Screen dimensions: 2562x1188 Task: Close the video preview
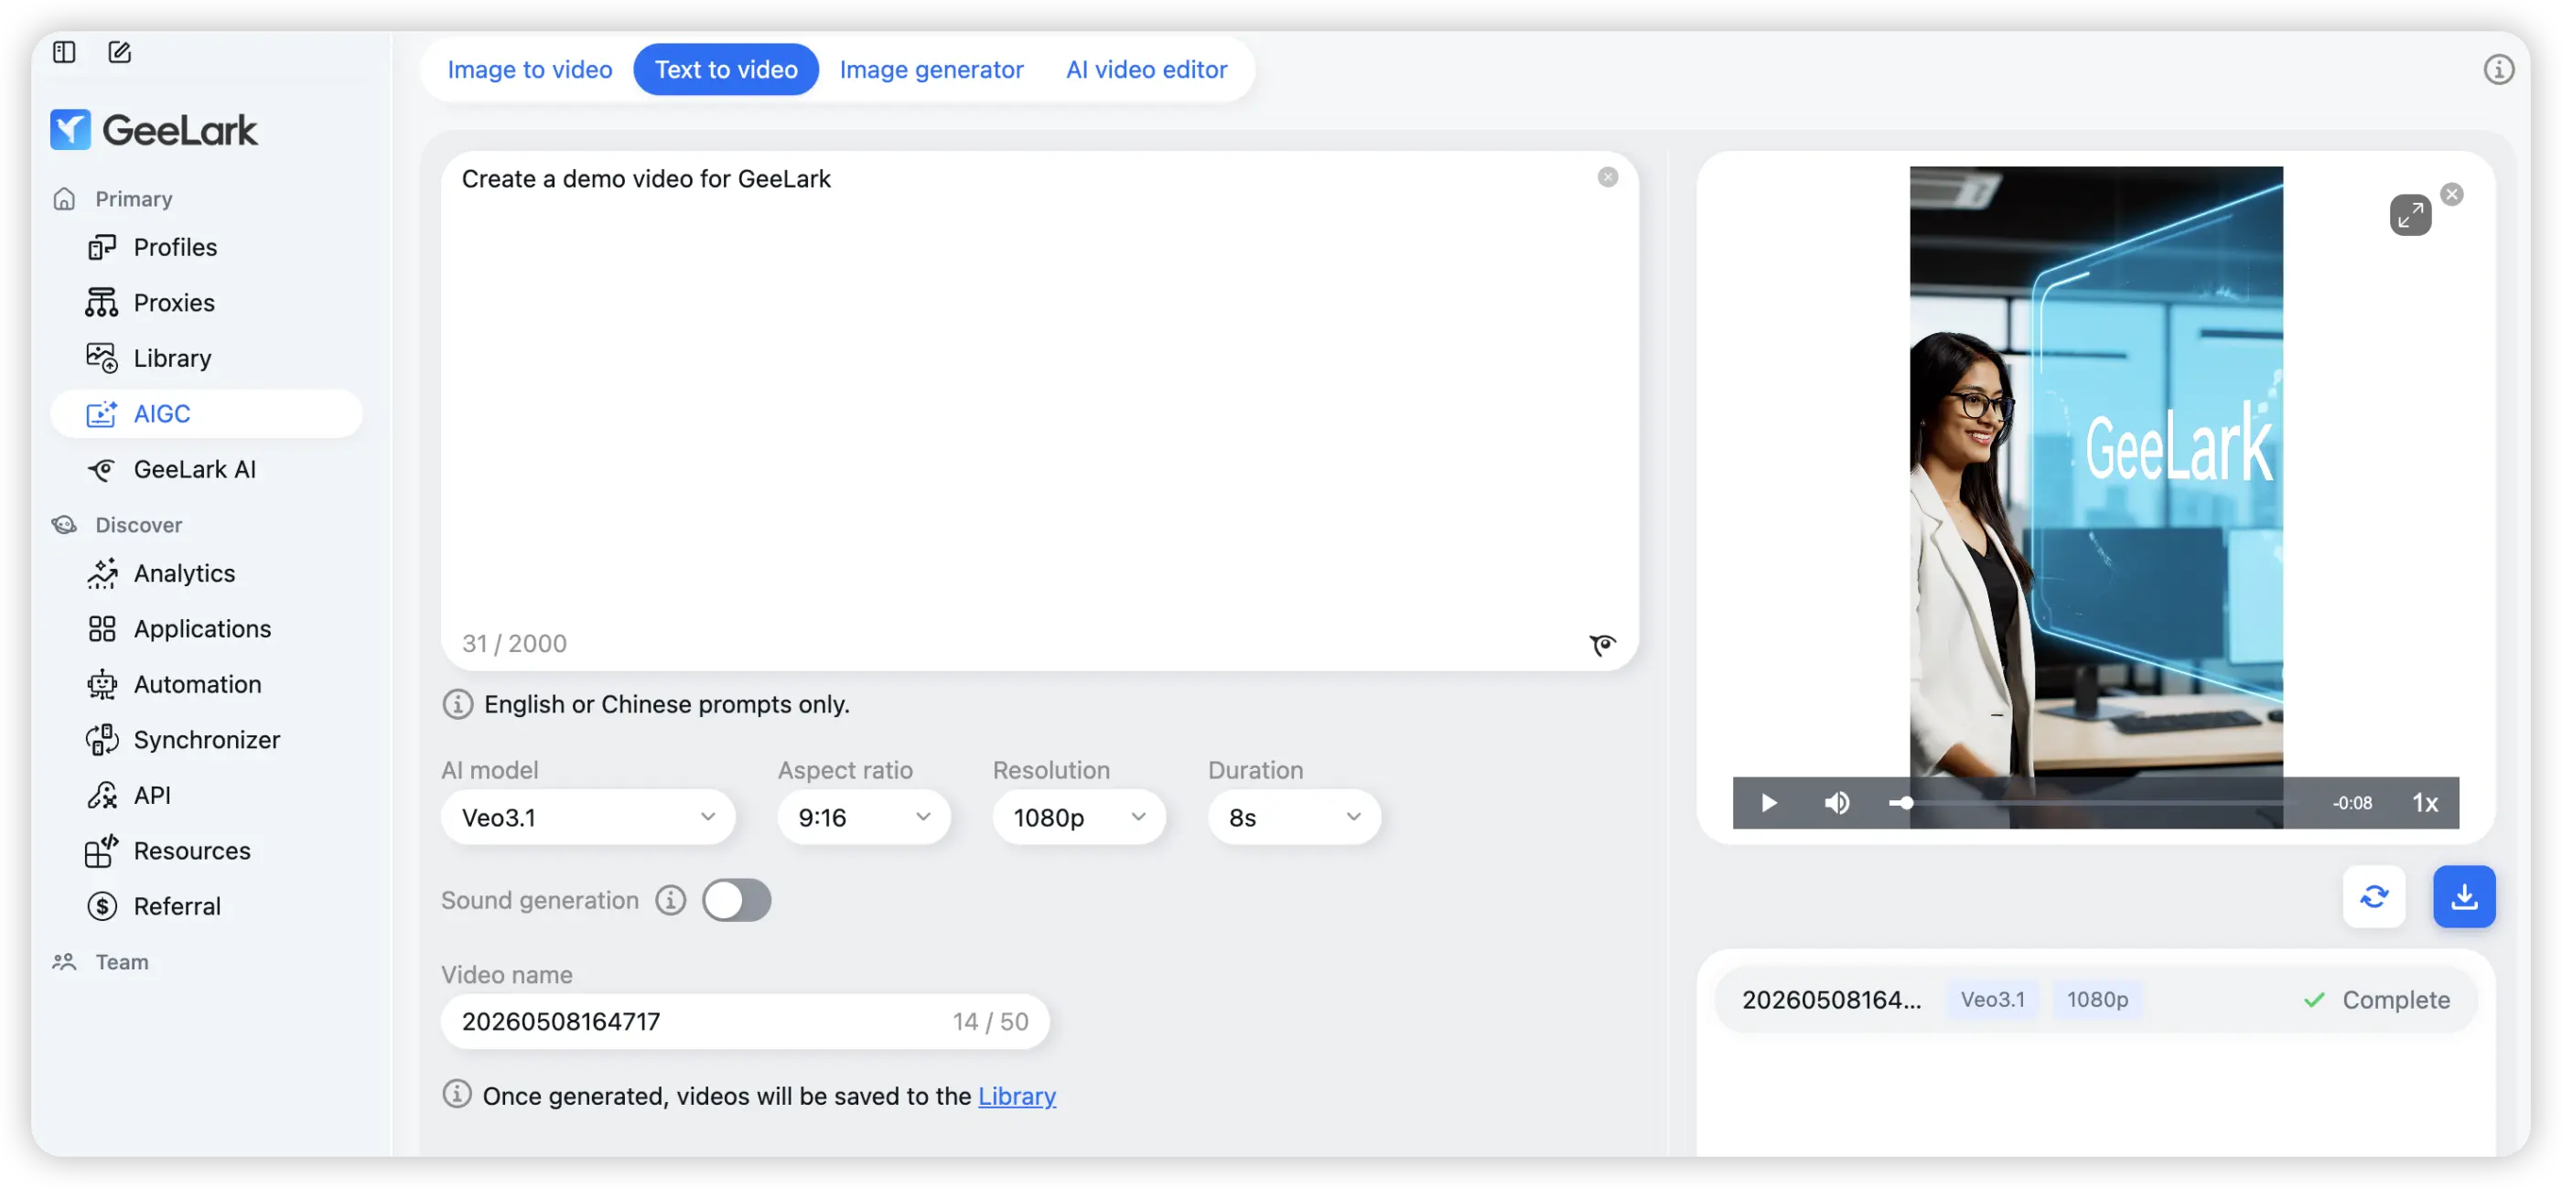click(x=2451, y=195)
